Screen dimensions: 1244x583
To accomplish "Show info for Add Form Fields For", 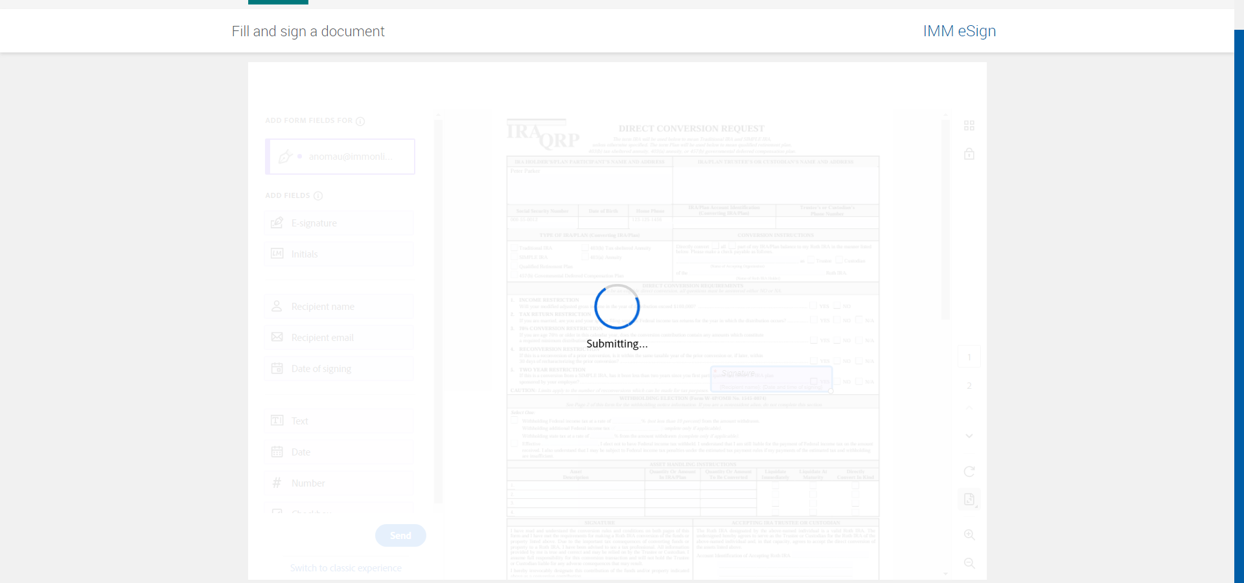I will click(360, 121).
